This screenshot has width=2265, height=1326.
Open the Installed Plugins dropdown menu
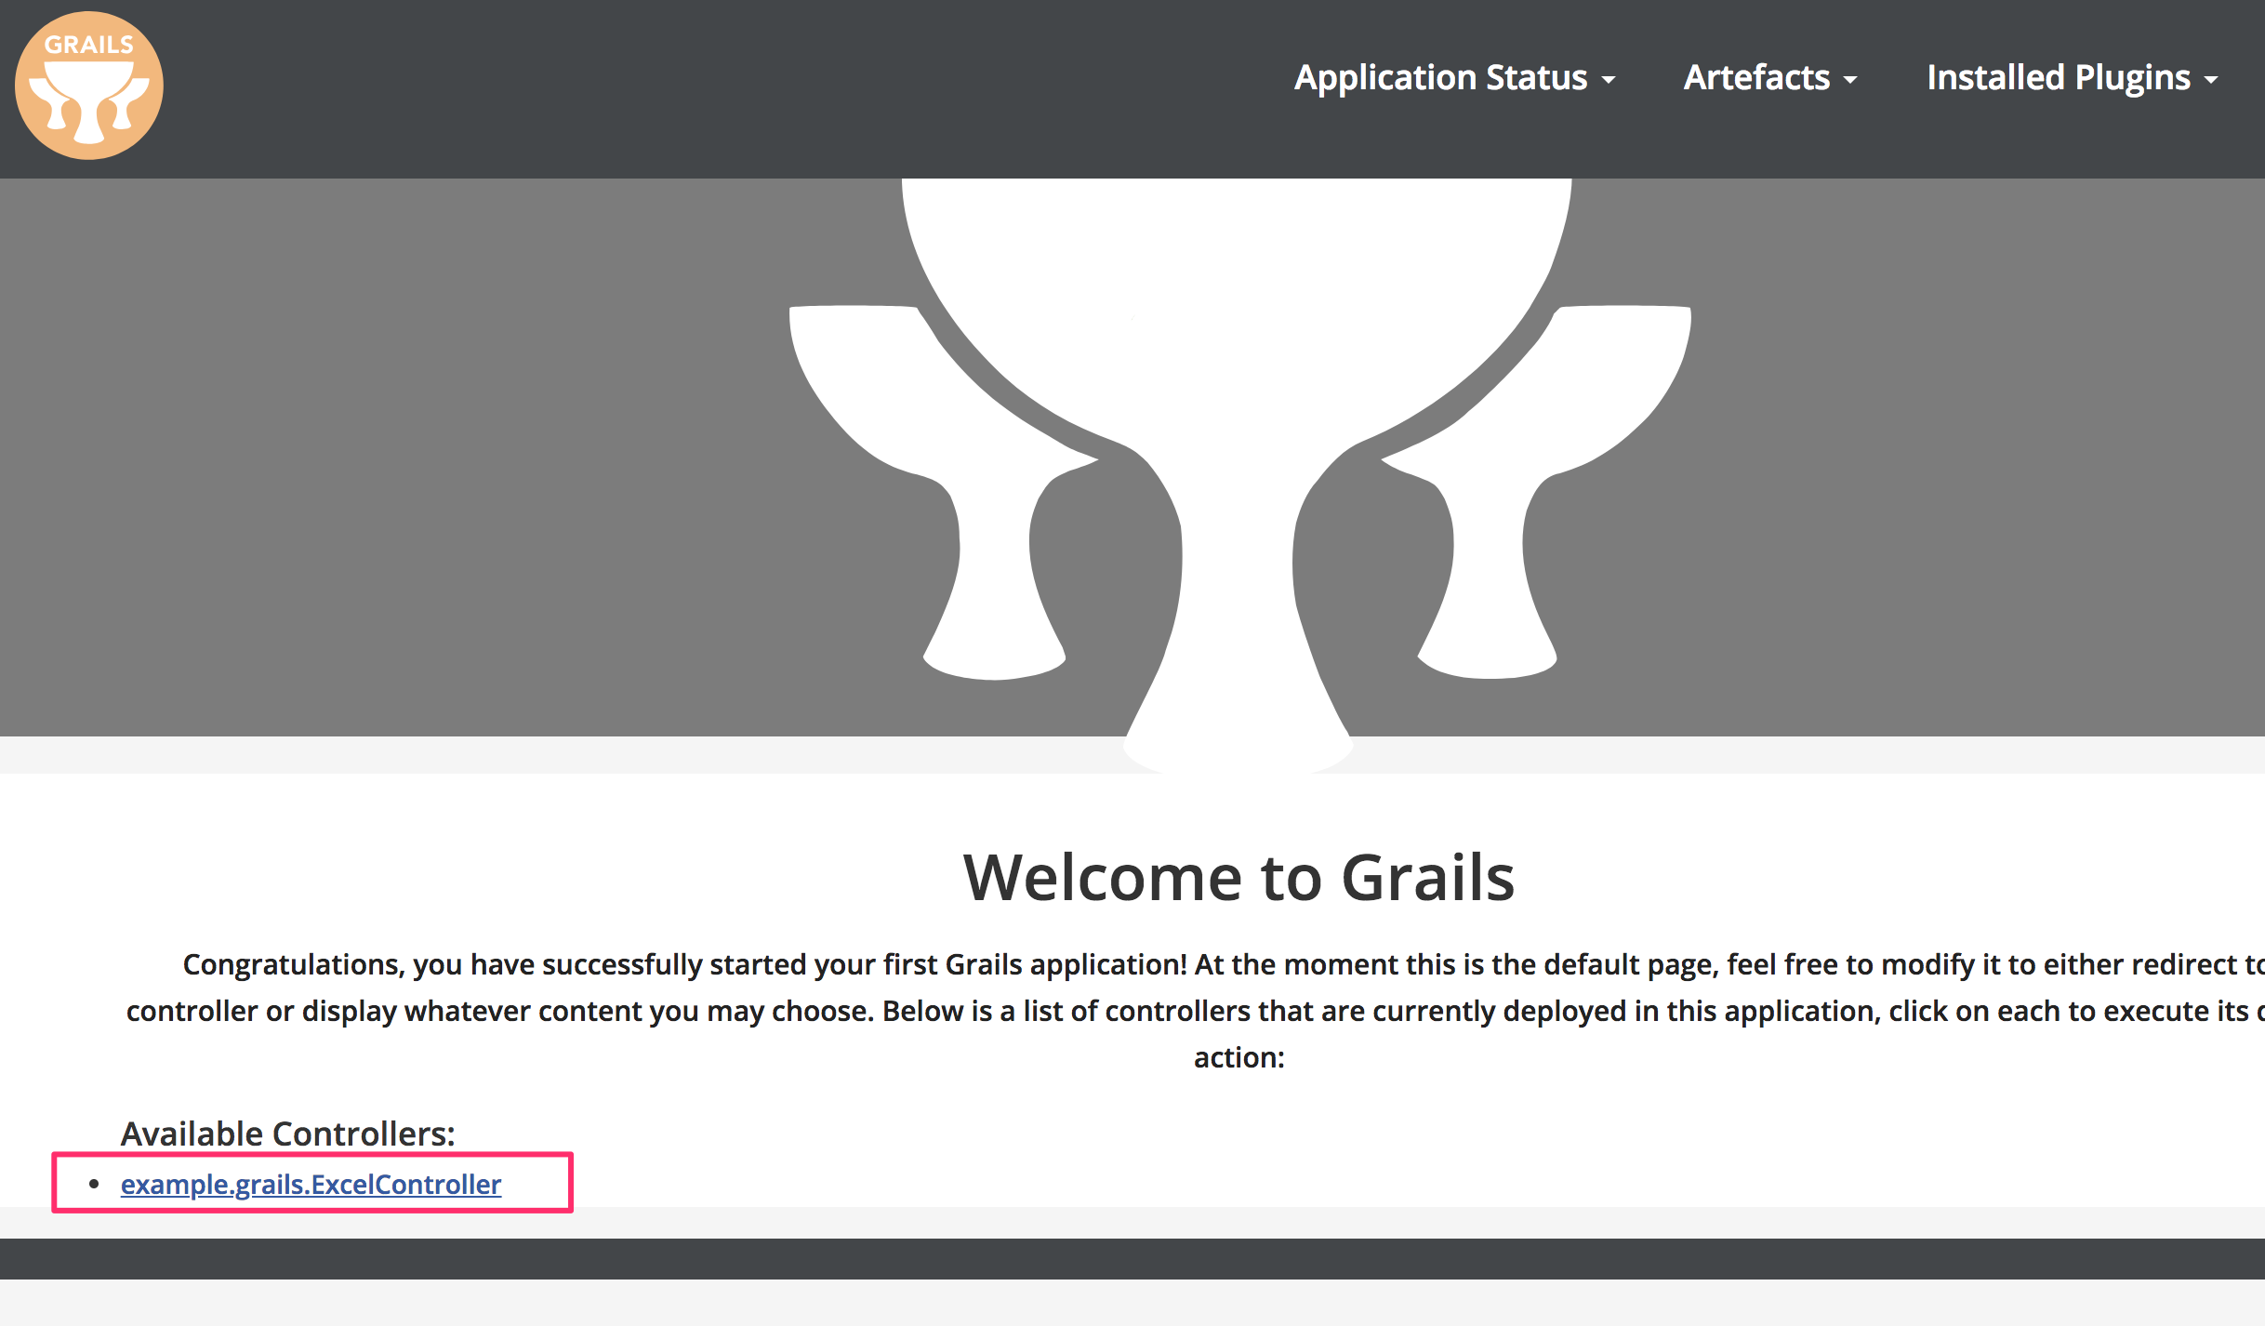pos(2072,78)
